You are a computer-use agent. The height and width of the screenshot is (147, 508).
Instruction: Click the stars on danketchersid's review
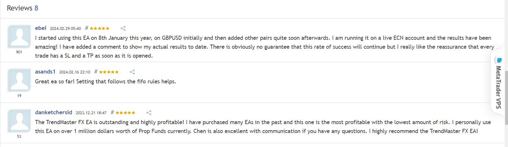(x=125, y=113)
